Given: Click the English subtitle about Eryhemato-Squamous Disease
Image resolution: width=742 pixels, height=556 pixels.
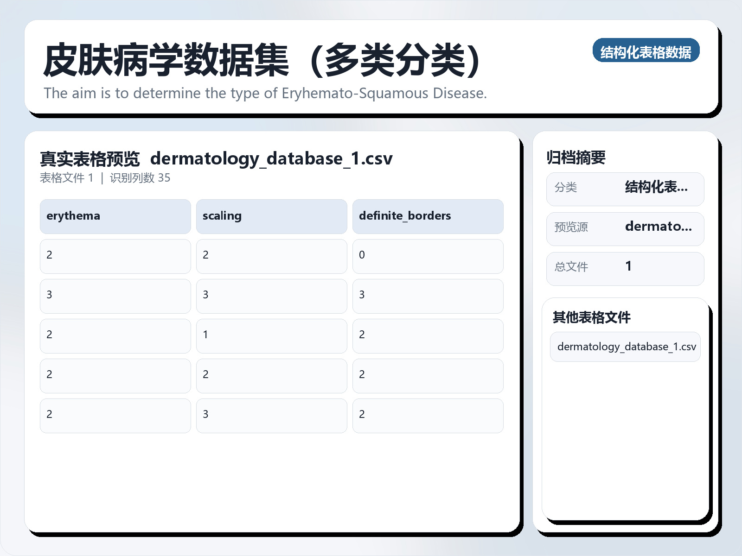Looking at the screenshot, I should 266,94.
